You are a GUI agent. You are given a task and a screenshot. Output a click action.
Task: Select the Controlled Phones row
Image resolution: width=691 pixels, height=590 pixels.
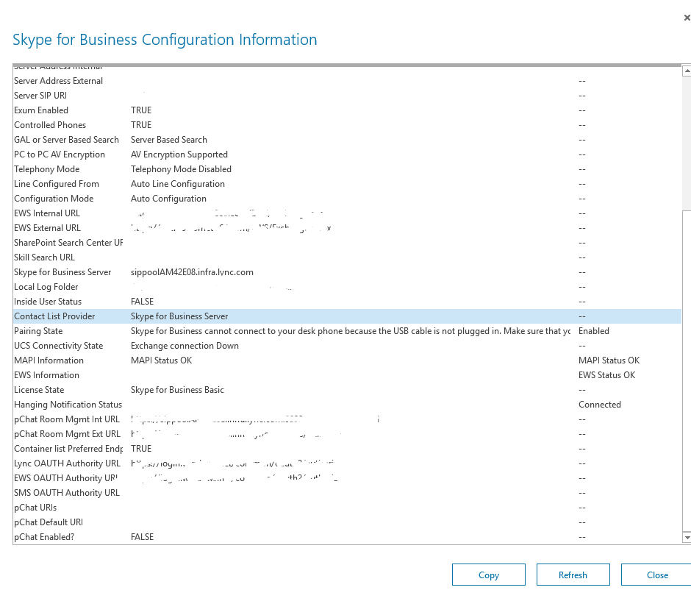coord(347,125)
